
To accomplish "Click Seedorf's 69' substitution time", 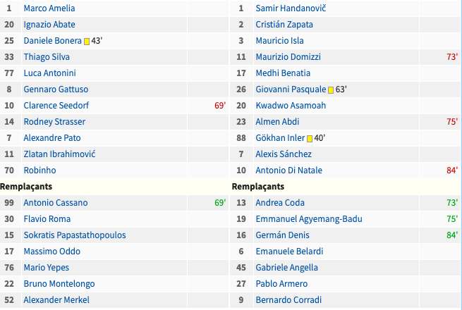I will [219, 106].
